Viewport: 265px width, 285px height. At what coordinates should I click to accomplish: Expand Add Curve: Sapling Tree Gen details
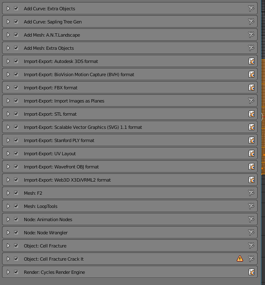8,21
